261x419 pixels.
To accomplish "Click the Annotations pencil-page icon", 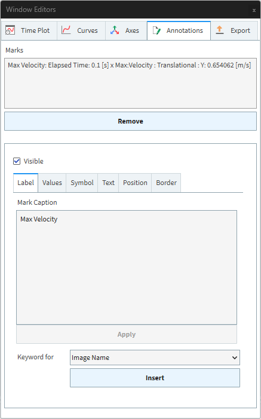I will (x=156, y=30).
